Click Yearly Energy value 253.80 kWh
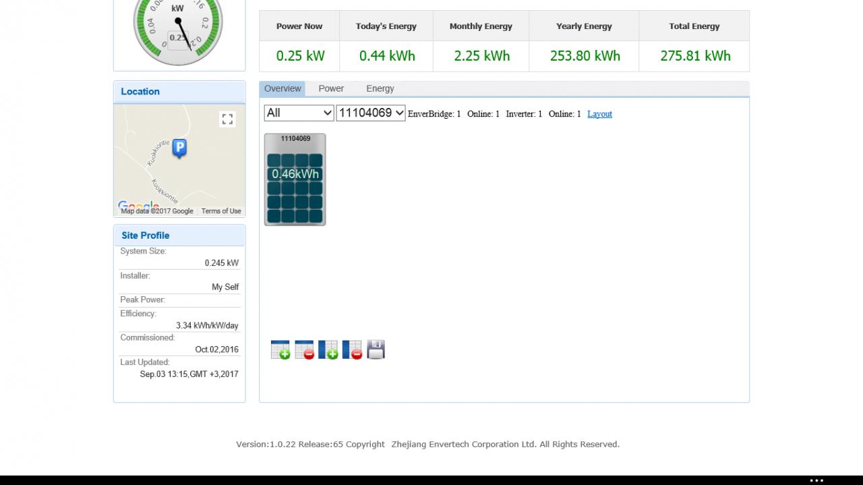 coord(585,56)
